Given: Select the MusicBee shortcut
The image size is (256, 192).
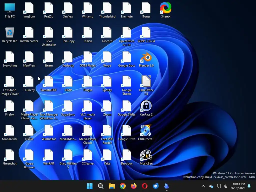Looking at the screenshot, I should [146, 157].
